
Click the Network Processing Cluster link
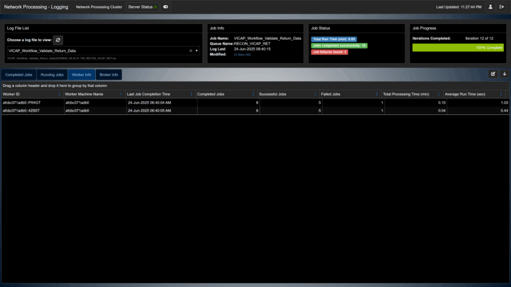[x=98, y=7]
